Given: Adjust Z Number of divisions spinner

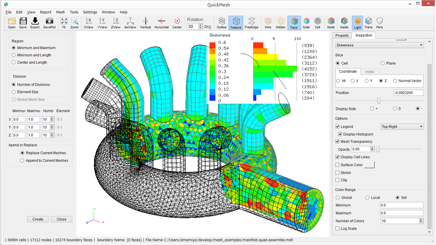Looking at the screenshot, I should pos(52,135).
